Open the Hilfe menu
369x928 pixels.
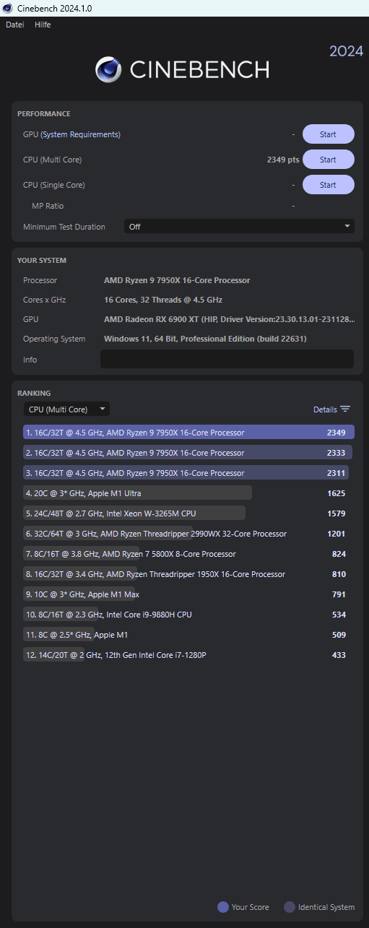tap(43, 25)
